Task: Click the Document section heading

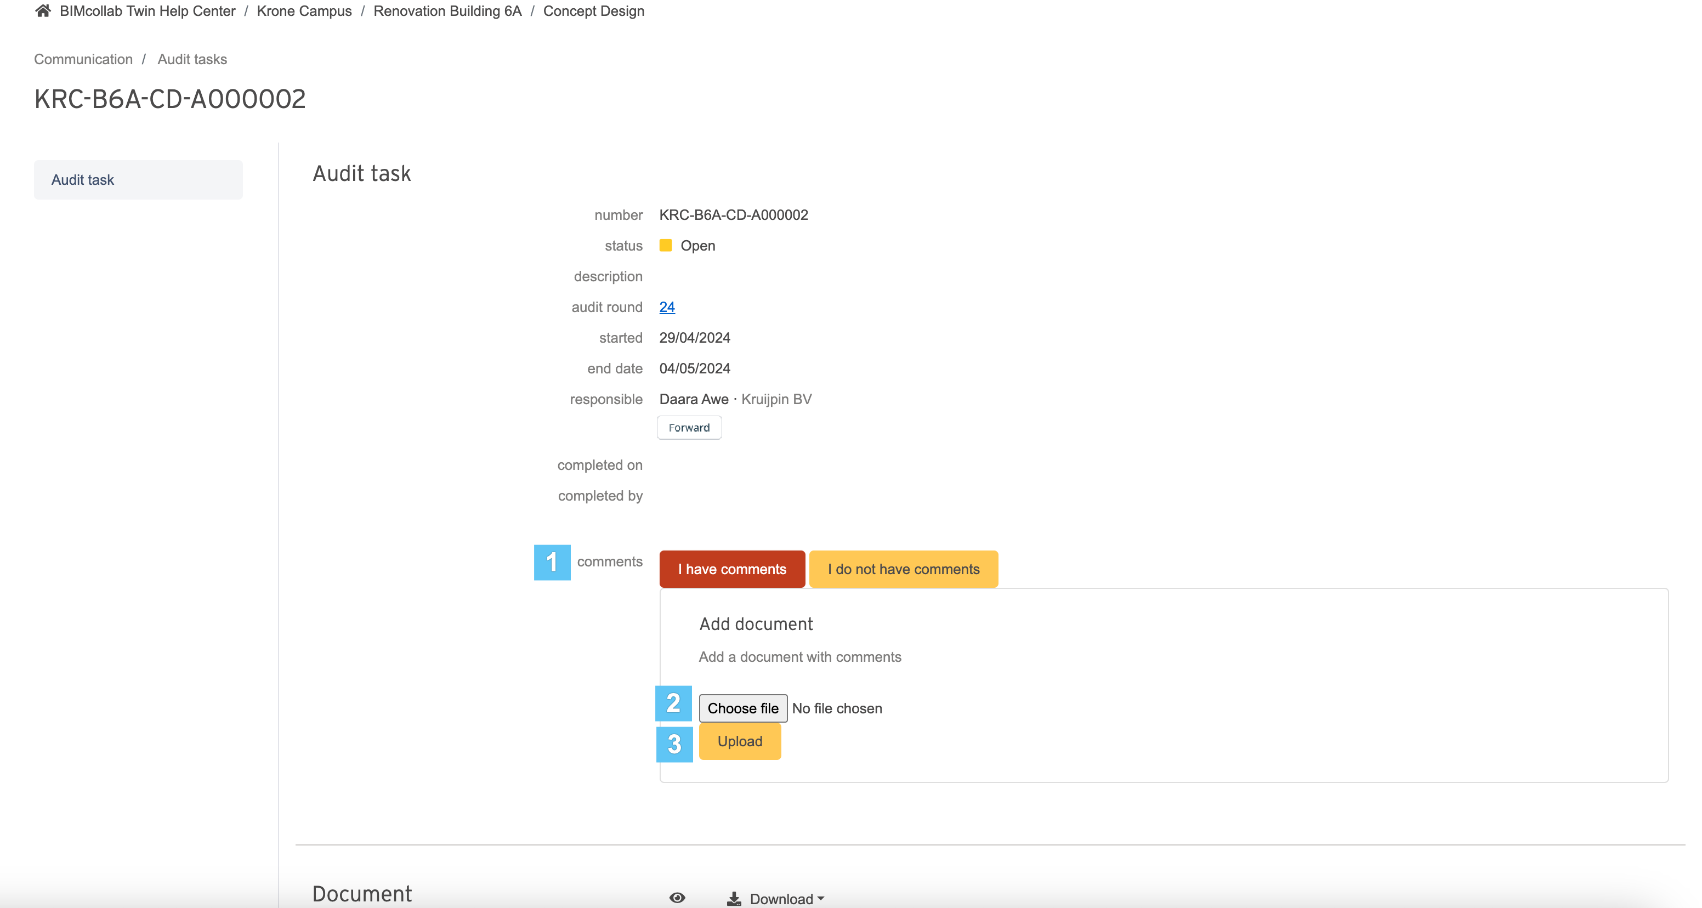Action: [x=361, y=893]
